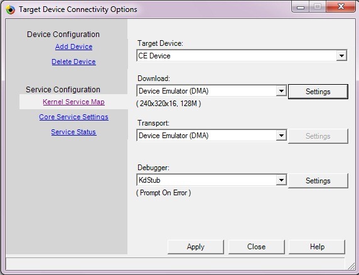Go to Core Service Settings
This screenshot has height=275, width=359.
[73, 117]
